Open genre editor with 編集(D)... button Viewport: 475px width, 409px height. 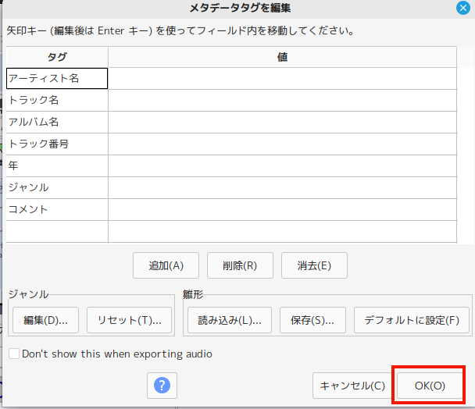coord(45,319)
